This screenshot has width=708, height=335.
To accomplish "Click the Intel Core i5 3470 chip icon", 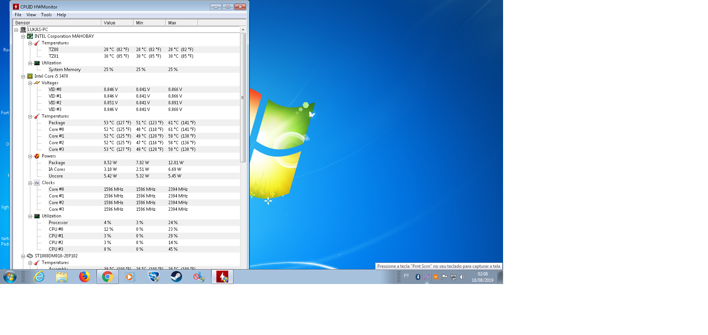I will (x=30, y=76).
